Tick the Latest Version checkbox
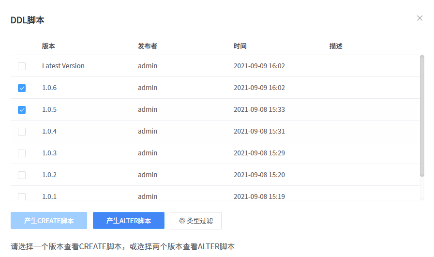The width and height of the screenshot is (434, 257). click(22, 66)
